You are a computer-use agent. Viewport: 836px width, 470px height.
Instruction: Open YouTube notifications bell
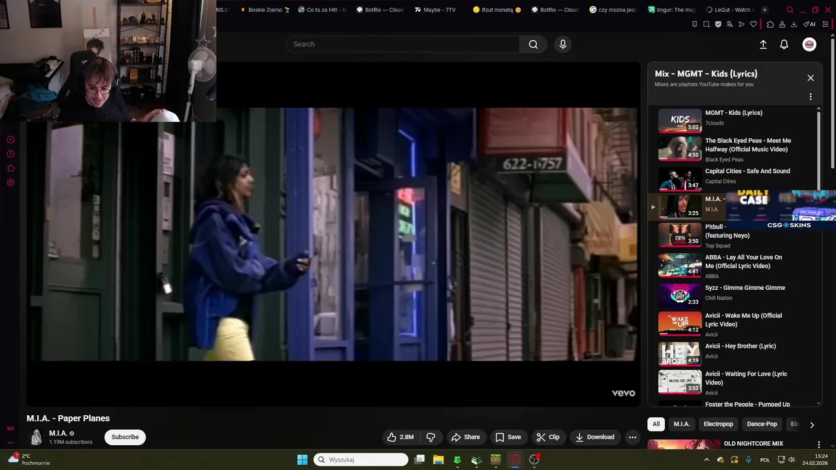click(784, 44)
